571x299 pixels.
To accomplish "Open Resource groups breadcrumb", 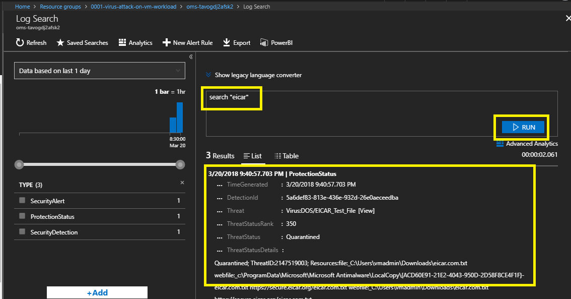I will [60, 7].
